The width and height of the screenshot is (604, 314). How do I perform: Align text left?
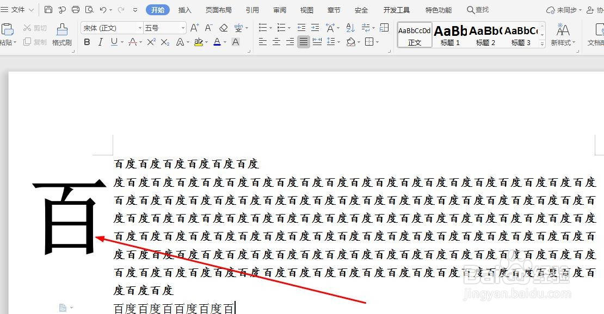coord(263,41)
